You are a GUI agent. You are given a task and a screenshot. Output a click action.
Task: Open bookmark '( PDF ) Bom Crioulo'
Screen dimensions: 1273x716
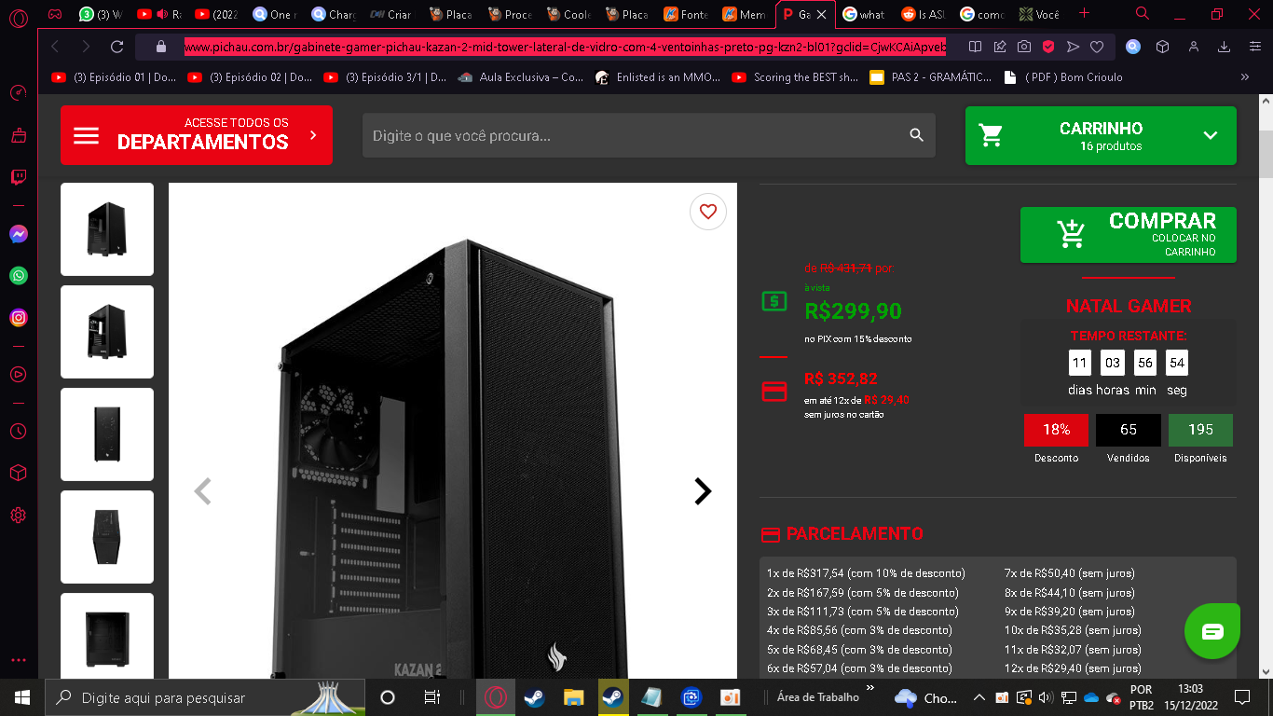coord(1063,77)
